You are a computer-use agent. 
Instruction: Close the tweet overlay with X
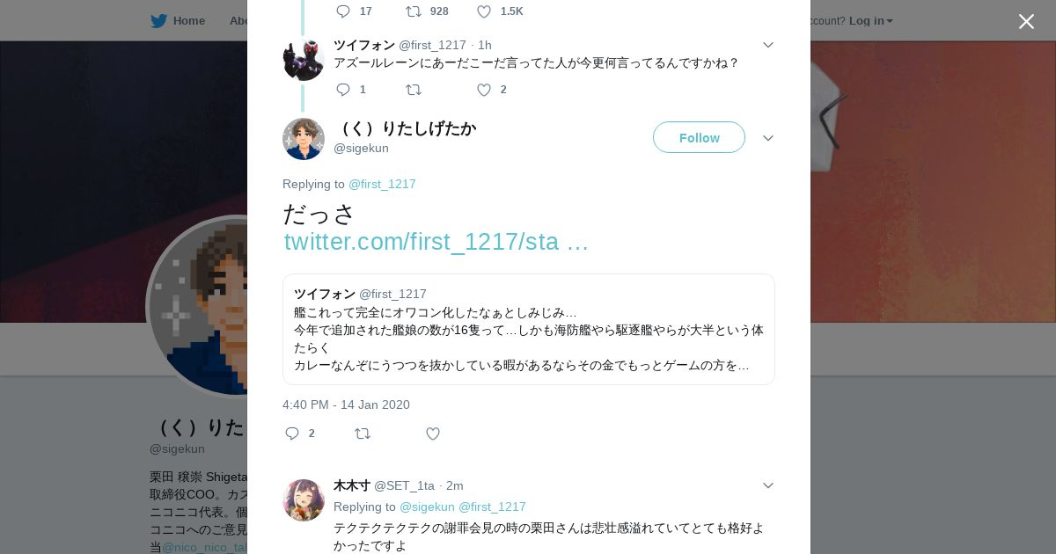point(1026,21)
